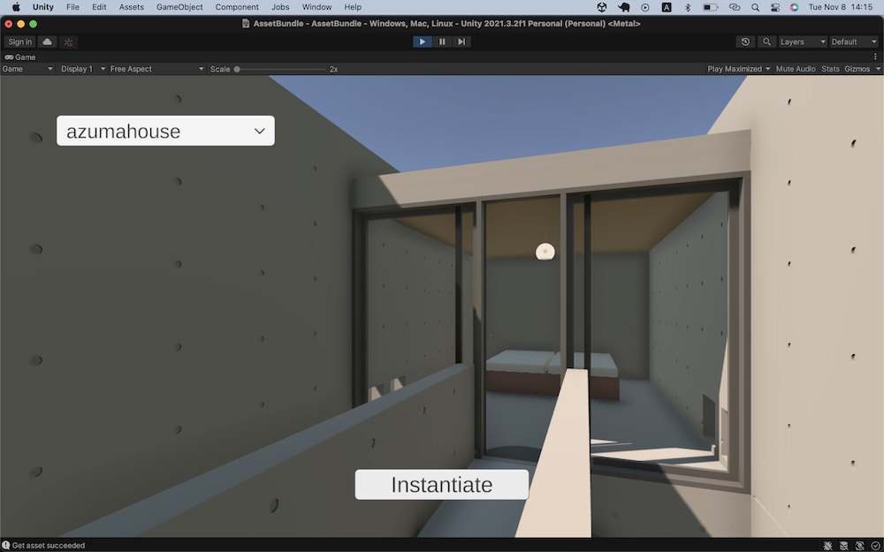Expand the azumahouse dropdown
This screenshot has width=884, height=552.
pos(166,131)
